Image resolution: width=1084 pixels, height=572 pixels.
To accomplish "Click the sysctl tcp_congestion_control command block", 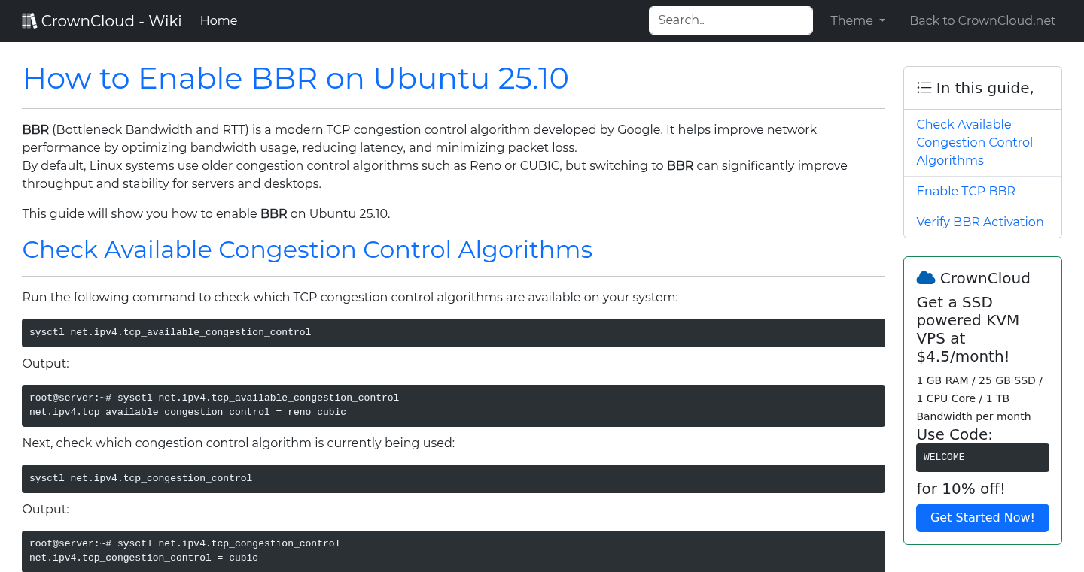I will click(x=453, y=478).
